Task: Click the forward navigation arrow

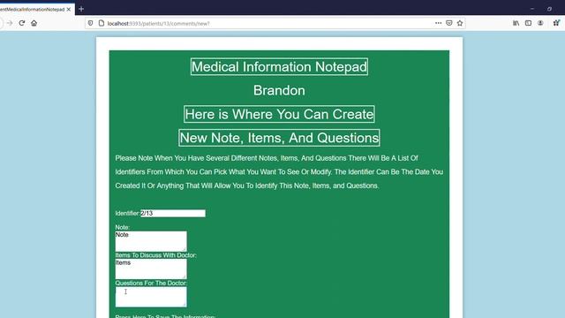Action: pos(10,23)
